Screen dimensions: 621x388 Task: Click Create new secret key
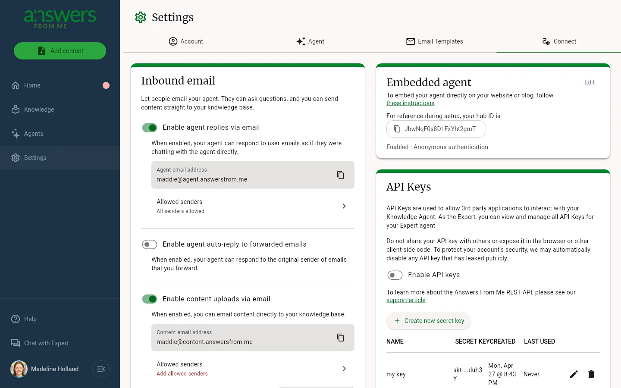point(429,321)
